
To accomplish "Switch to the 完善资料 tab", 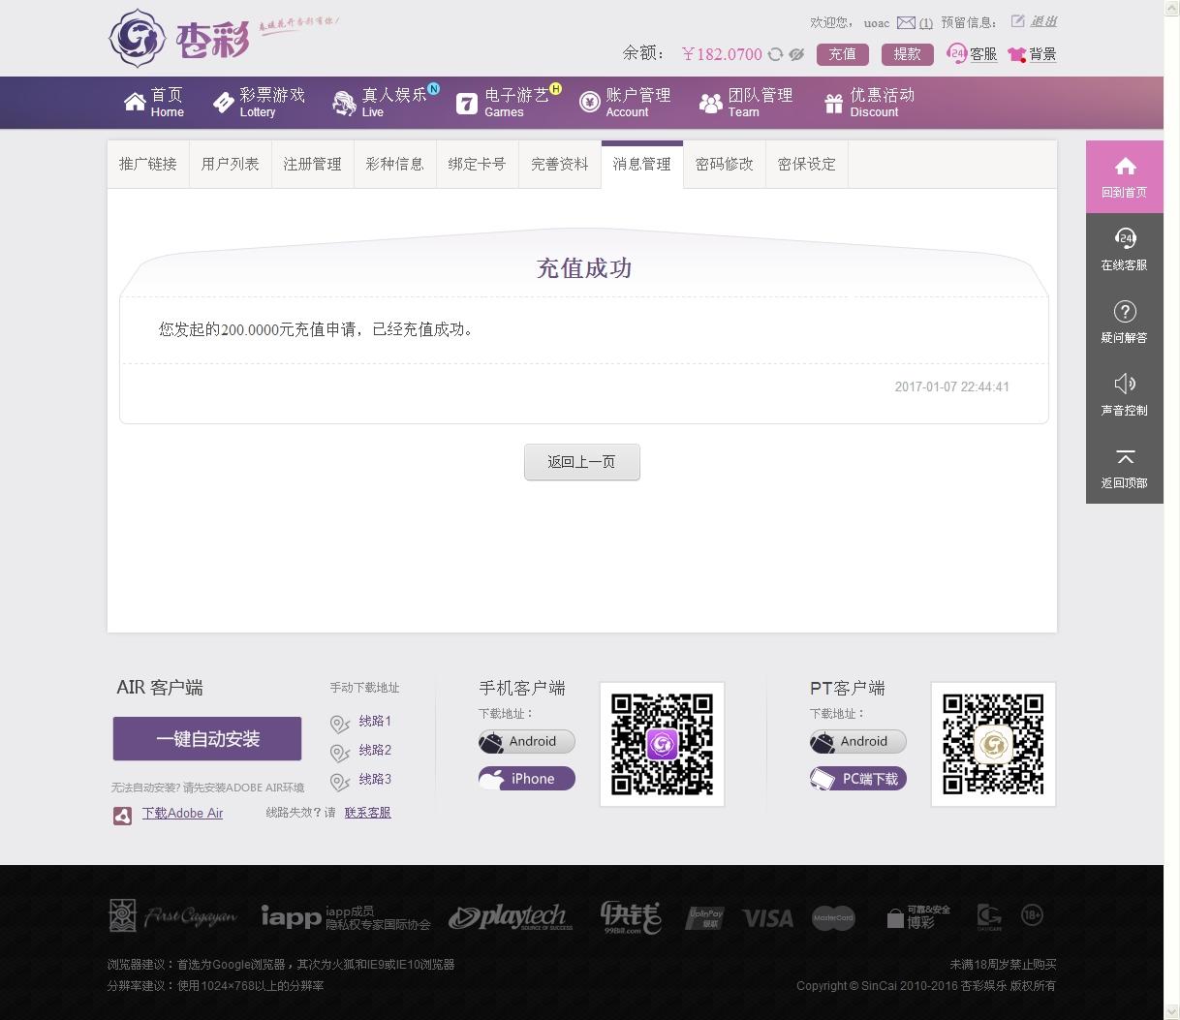I will tap(560, 164).
